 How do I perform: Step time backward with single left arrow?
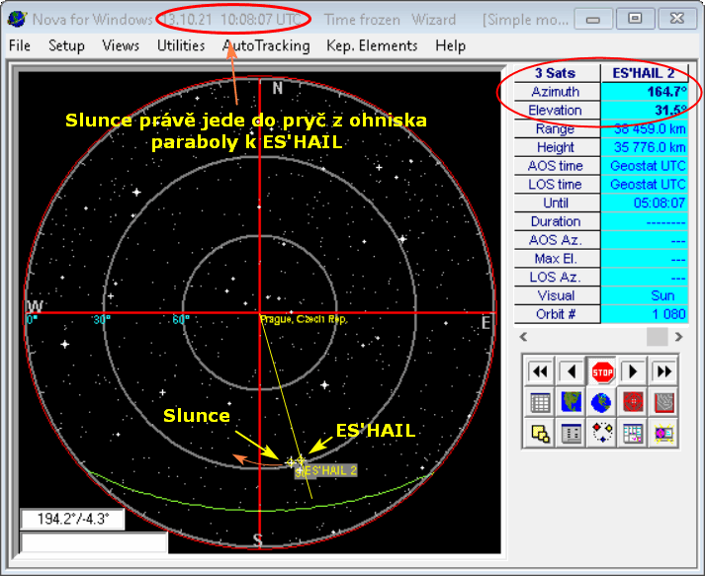pyautogui.click(x=572, y=371)
